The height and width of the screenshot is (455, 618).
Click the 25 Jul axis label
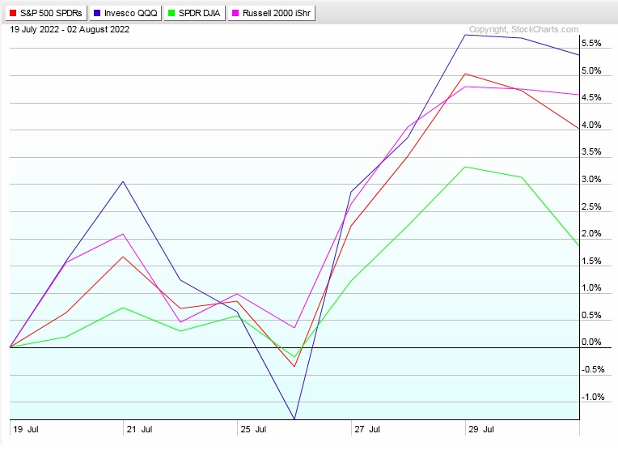(253, 429)
